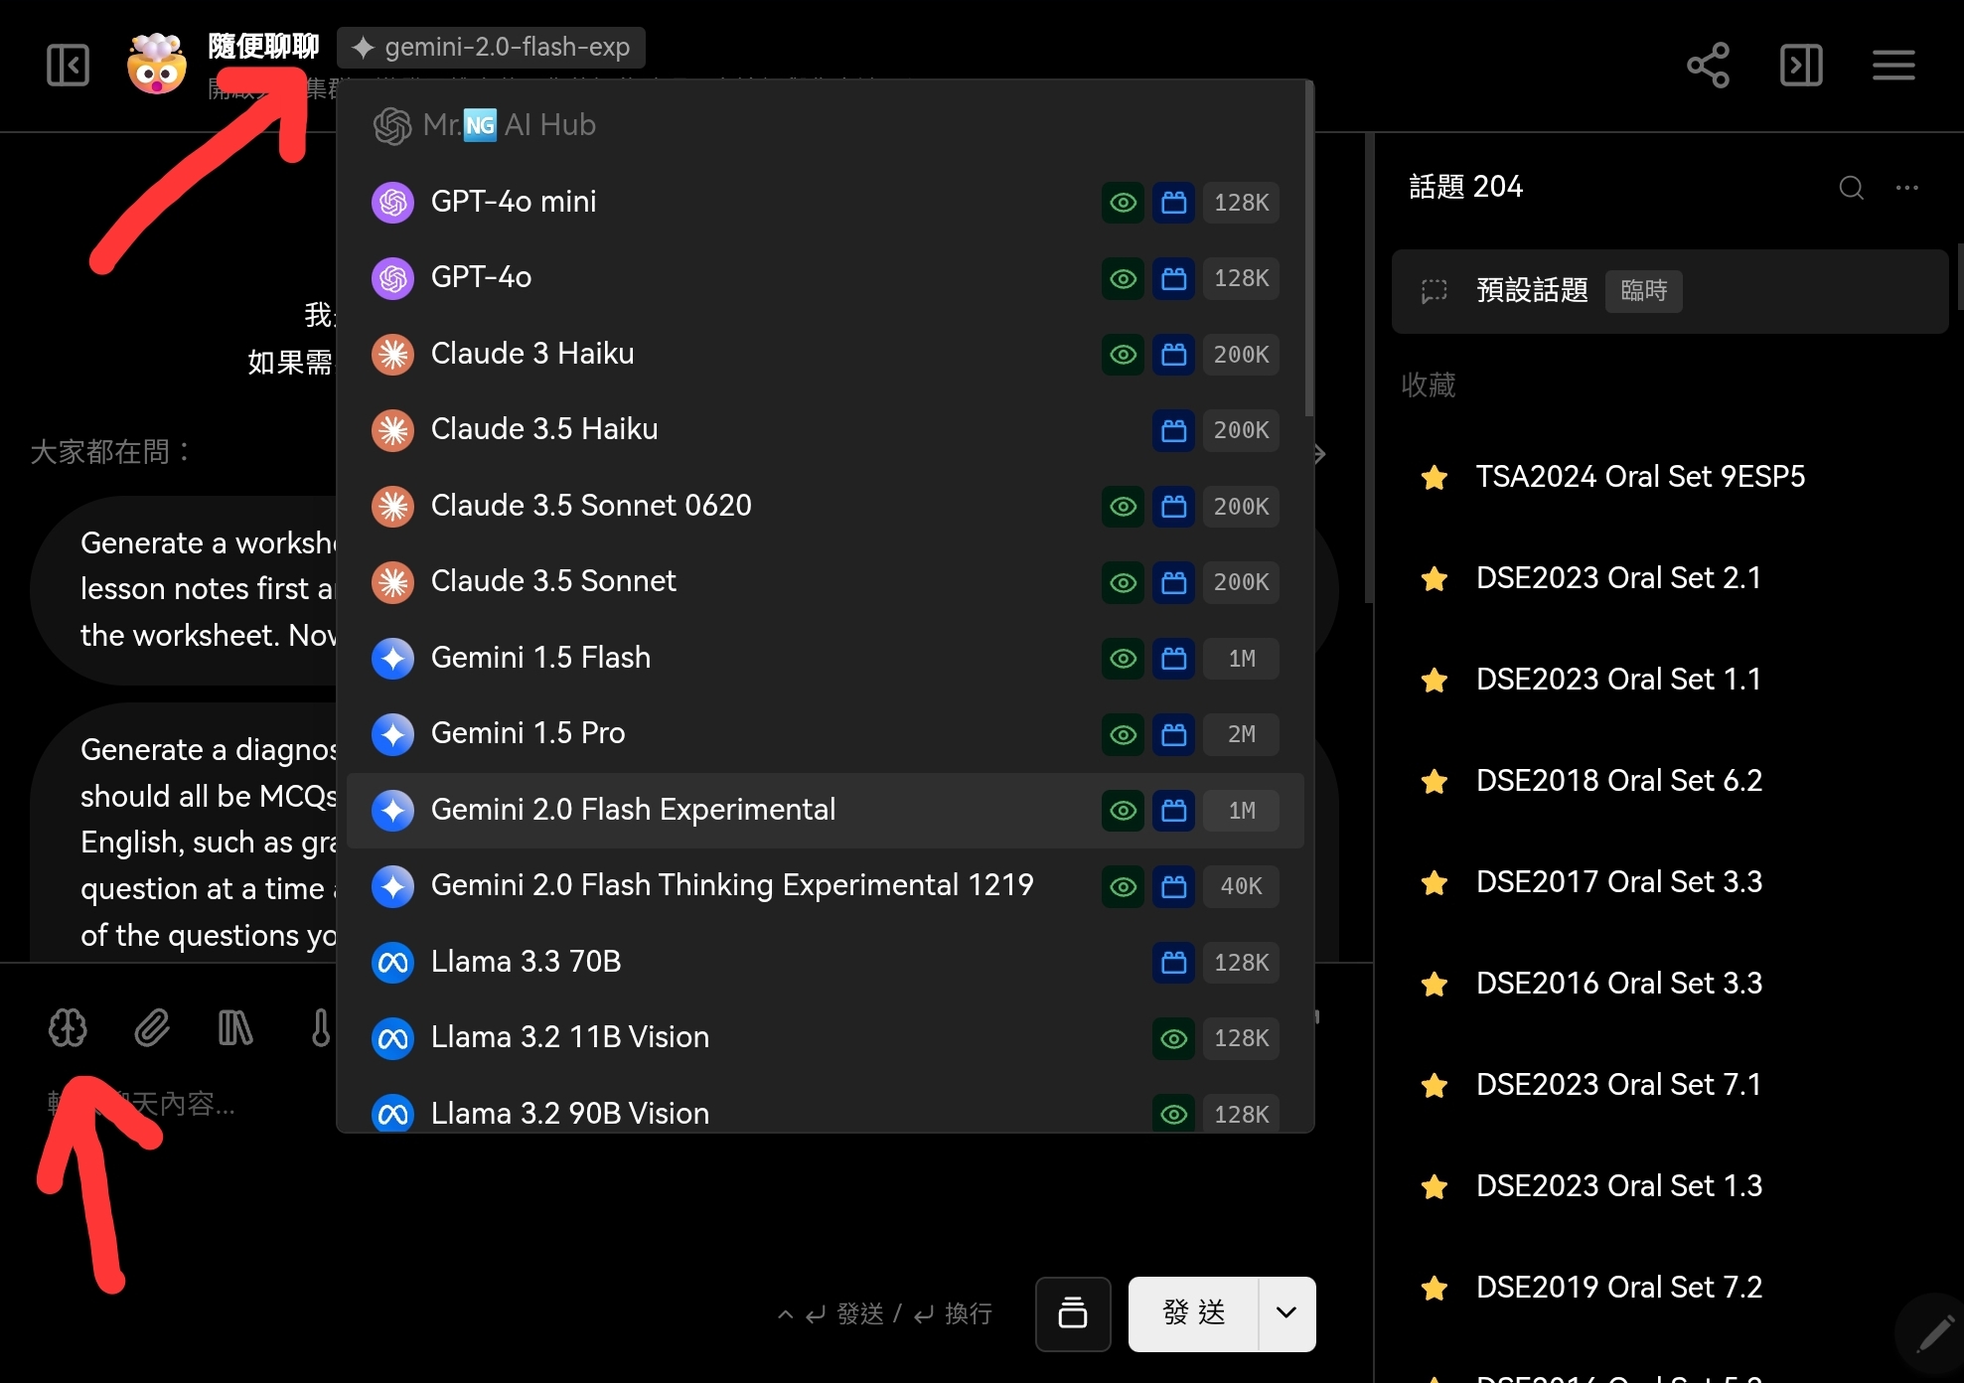Click the Gemini 1.5 Pro vision eye icon

coord(1123,734)
